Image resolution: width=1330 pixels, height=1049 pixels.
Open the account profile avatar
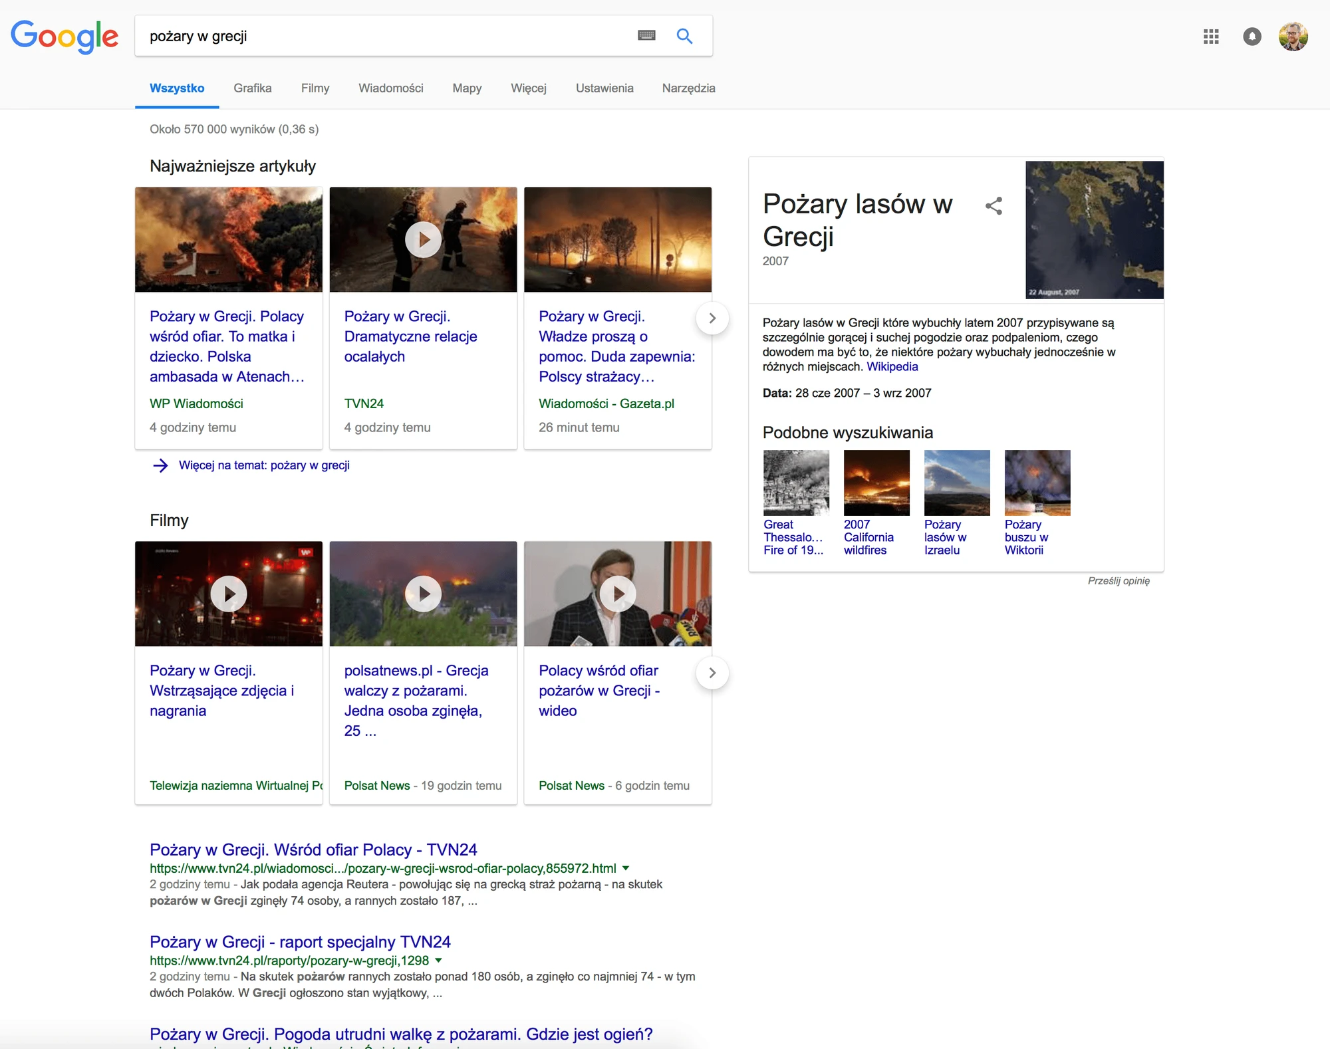[x=1293, y=37]
